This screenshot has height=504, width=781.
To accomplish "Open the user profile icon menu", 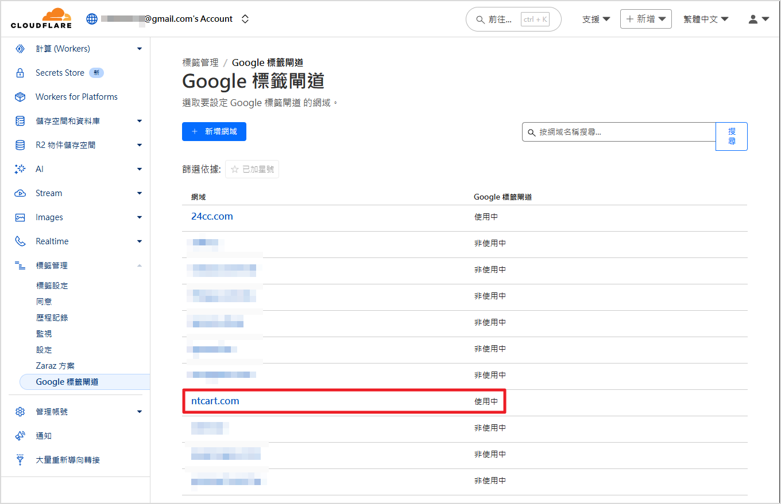I will (759, 19).
